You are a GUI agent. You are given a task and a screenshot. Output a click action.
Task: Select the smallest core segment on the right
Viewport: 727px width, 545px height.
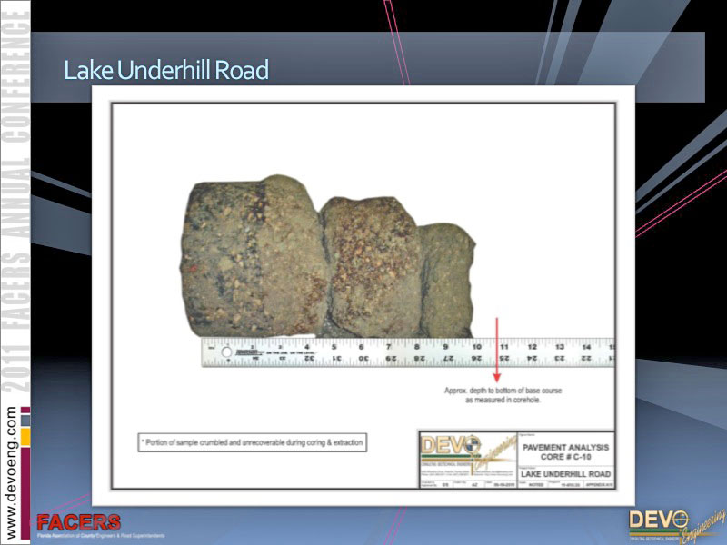coord(447,282)
